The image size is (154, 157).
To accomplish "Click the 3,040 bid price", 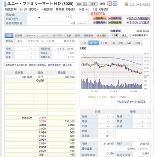I will coord(42,125).
